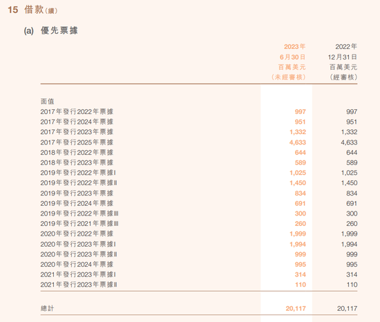Click row label '2021年發行2023年票據II'
The image size is (380, 322).
coord(79,285)
